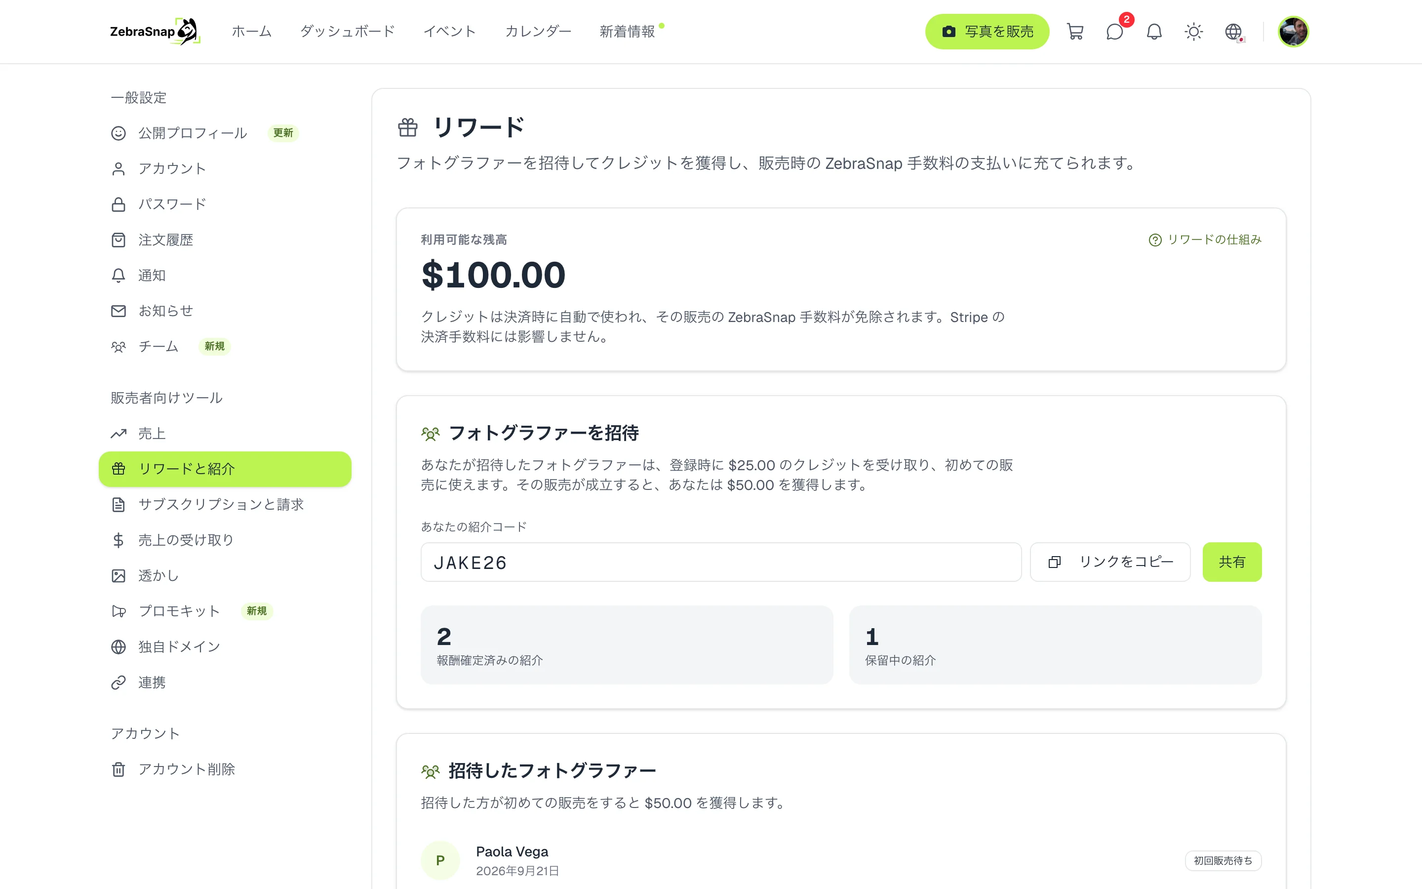Click globe icon for 独自ドメイン

pyautogui.click(x=118, y=647)
